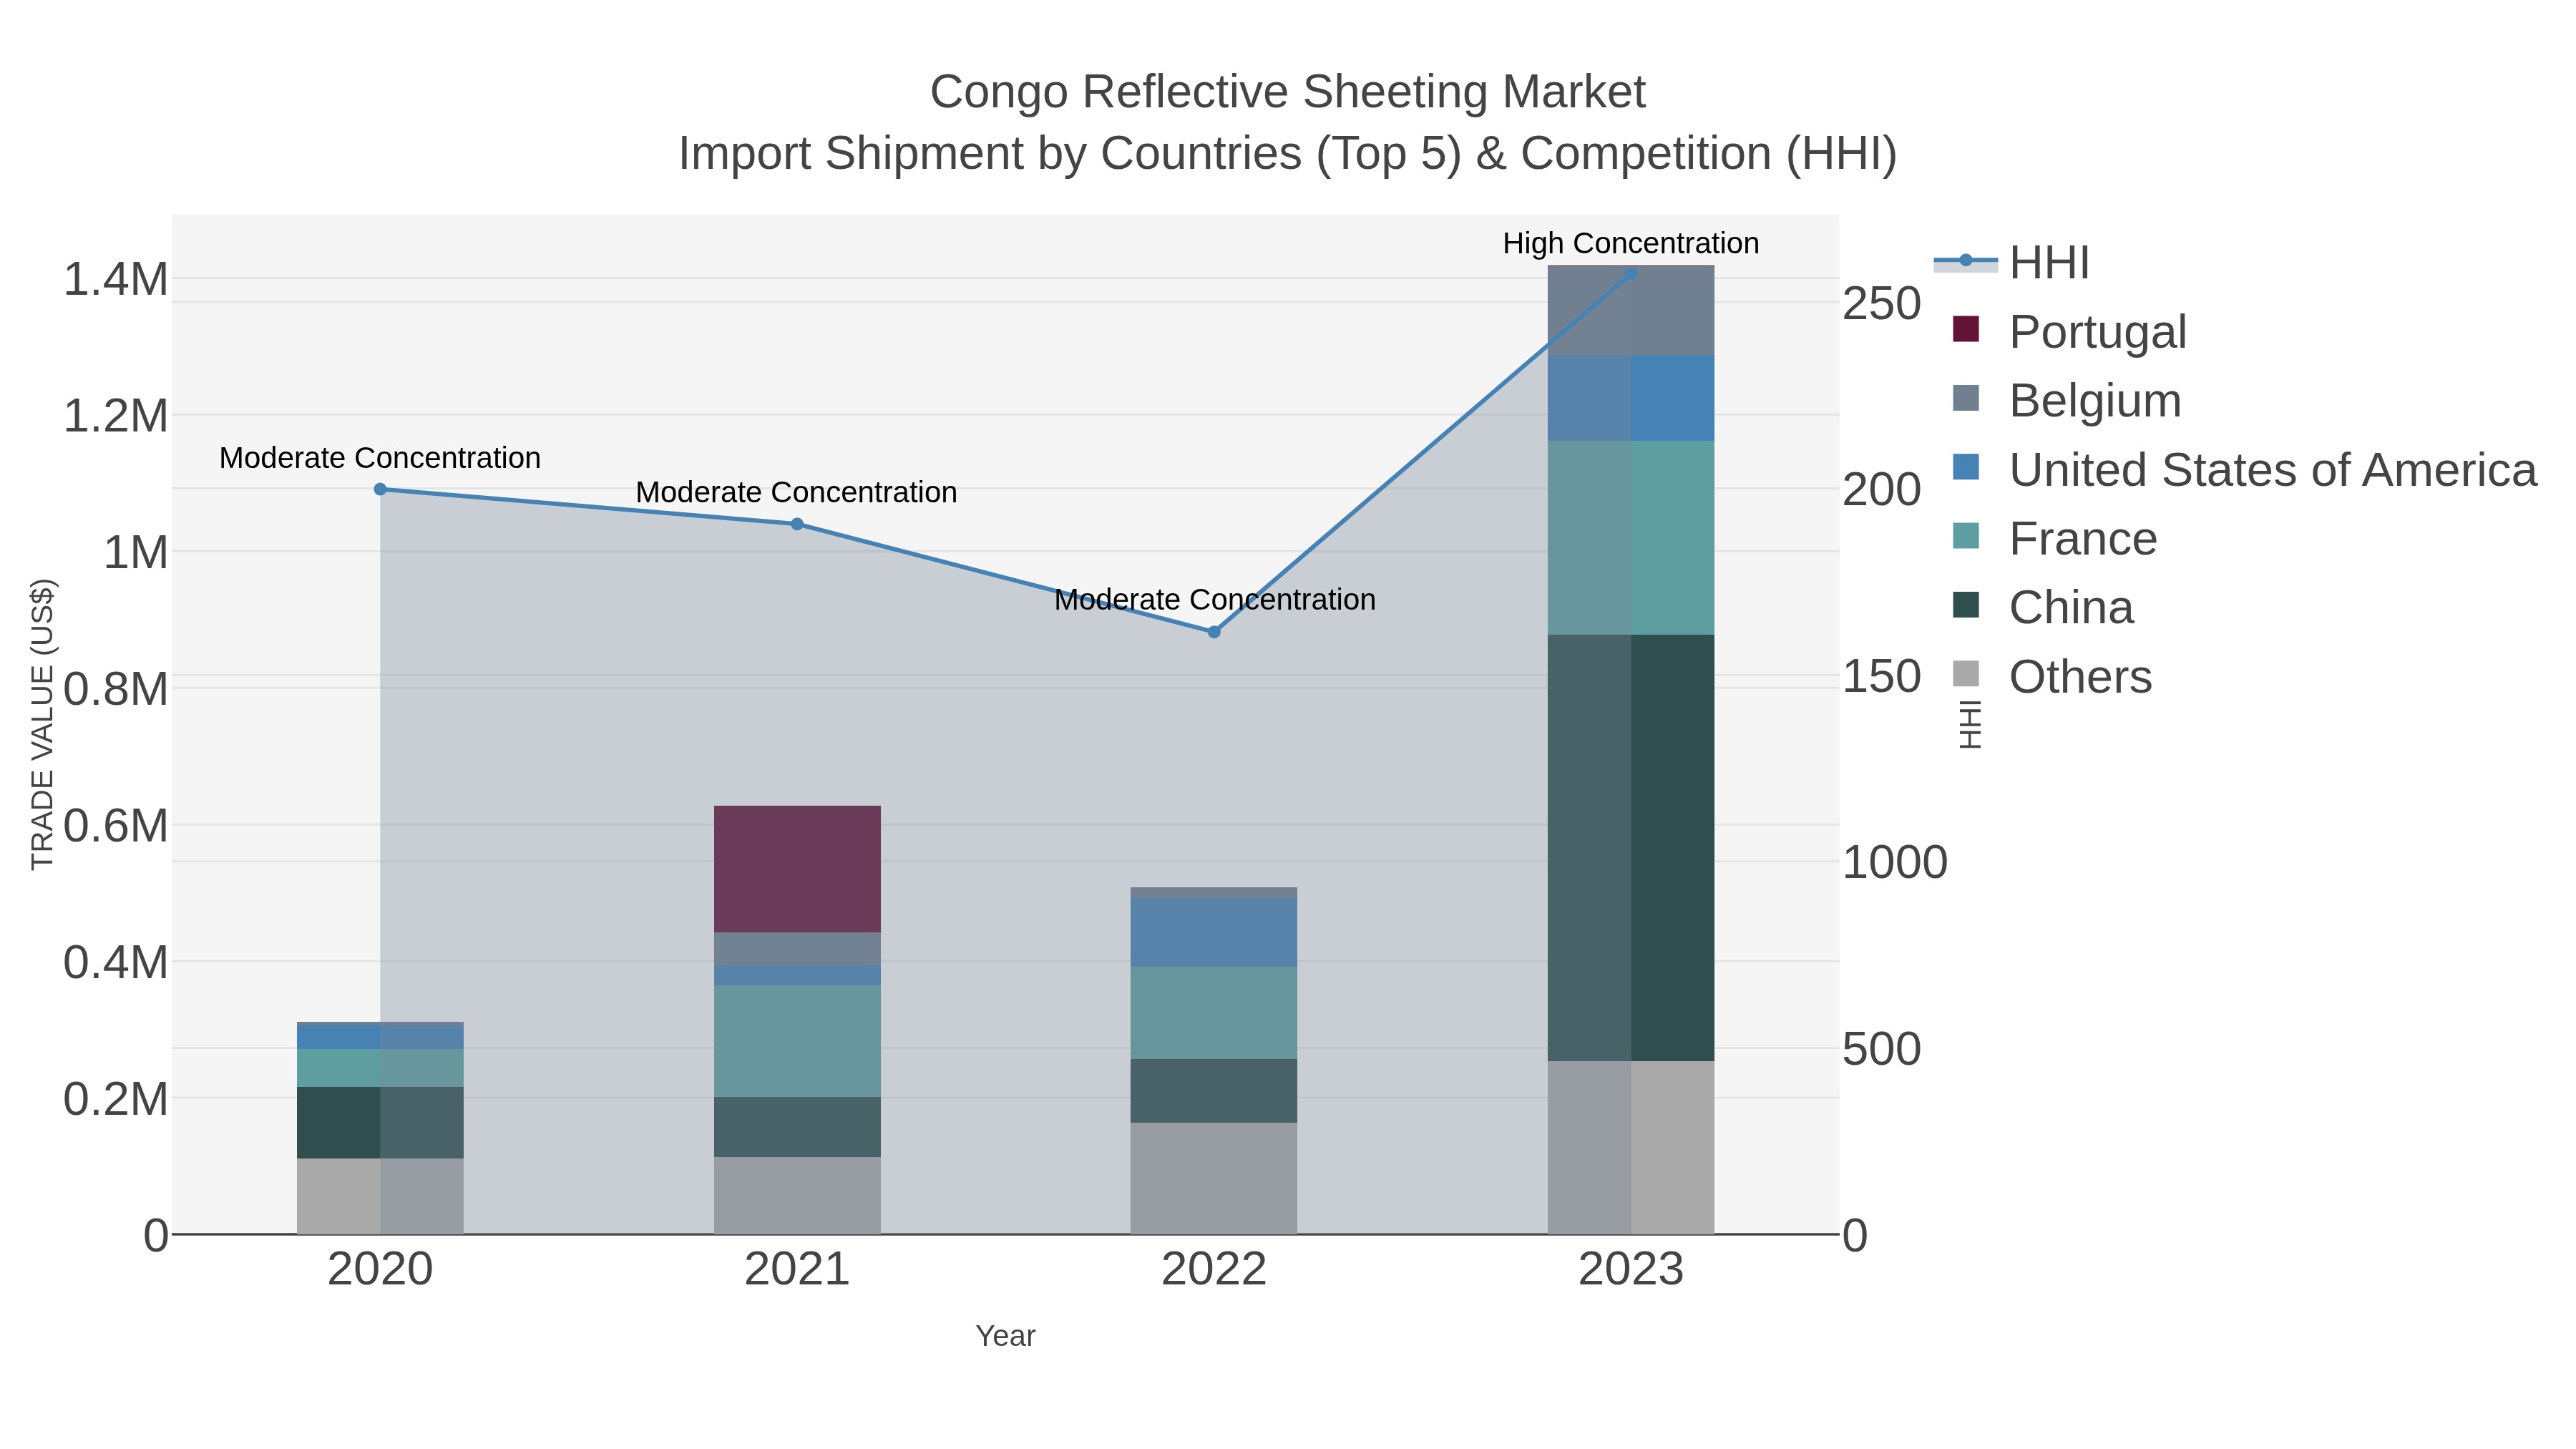
Task: Click the Moderate Concentration annotation above 2021
Action: pos(797,492)
